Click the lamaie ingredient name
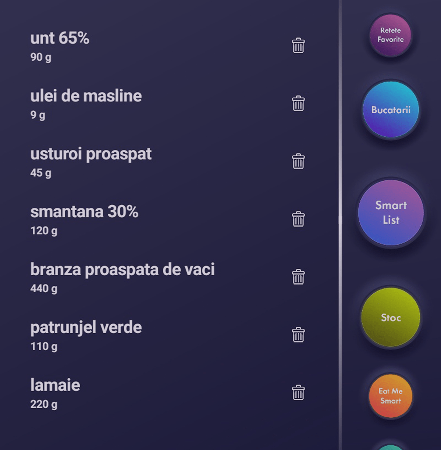 [55, 385]
